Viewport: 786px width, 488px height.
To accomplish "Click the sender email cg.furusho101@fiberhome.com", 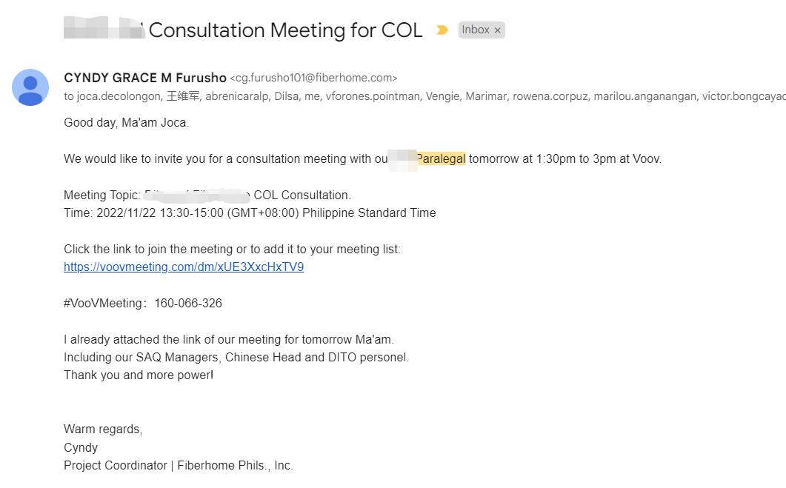I will (313, 78).
